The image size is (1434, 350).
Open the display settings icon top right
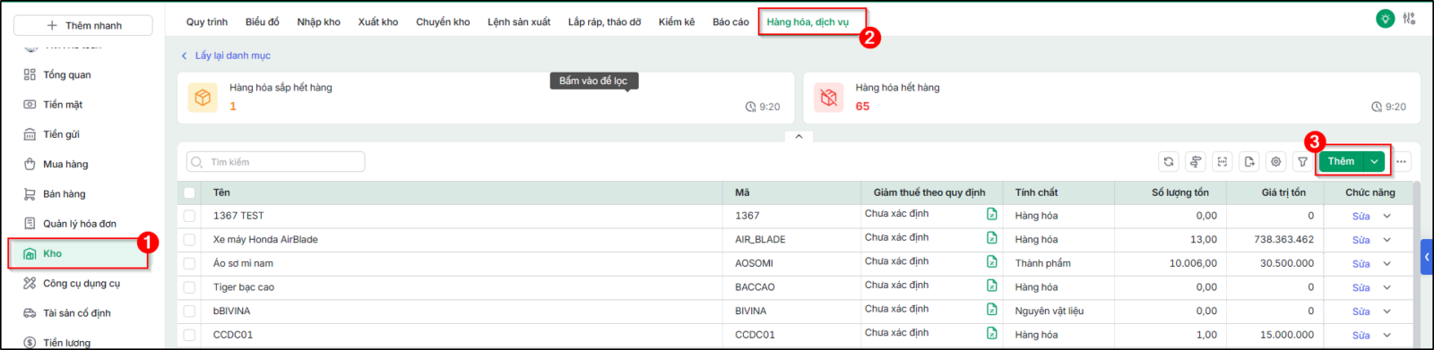(1410, 18)
